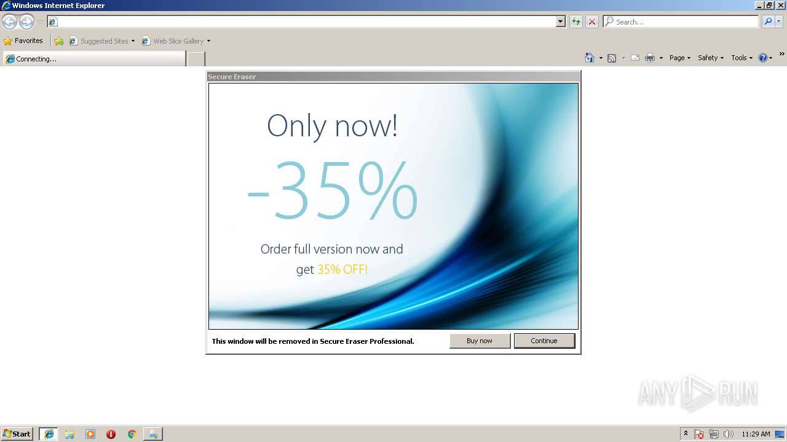Image resolution: width=787 pixels, height=442 pixels.
Task: Expand the address bar history dropdown
Action: (x=561, y=21)
